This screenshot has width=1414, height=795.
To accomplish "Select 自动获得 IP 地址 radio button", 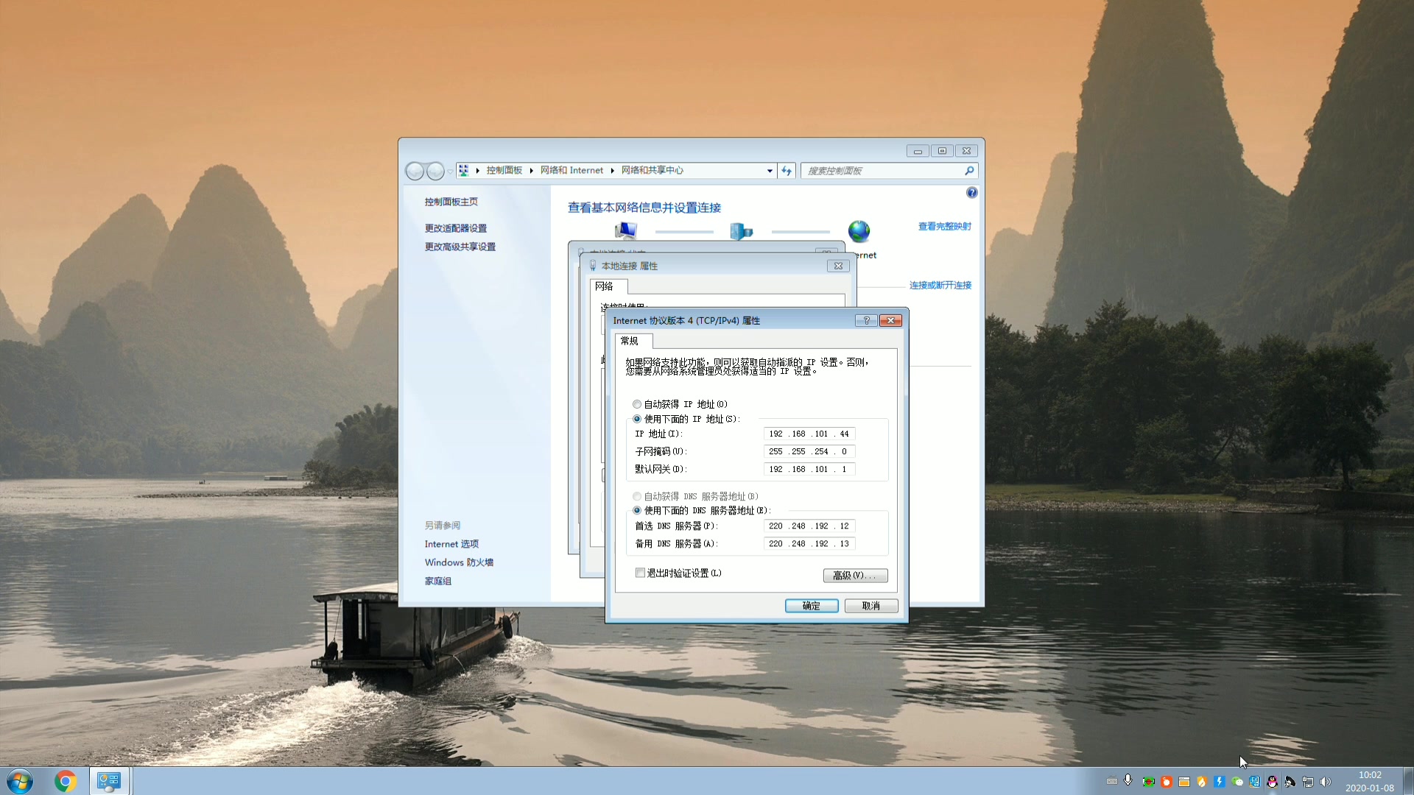I will coord(637,404).
